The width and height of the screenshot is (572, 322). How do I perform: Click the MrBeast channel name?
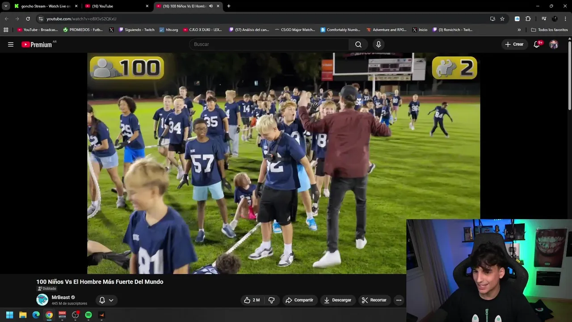[61, 297]
